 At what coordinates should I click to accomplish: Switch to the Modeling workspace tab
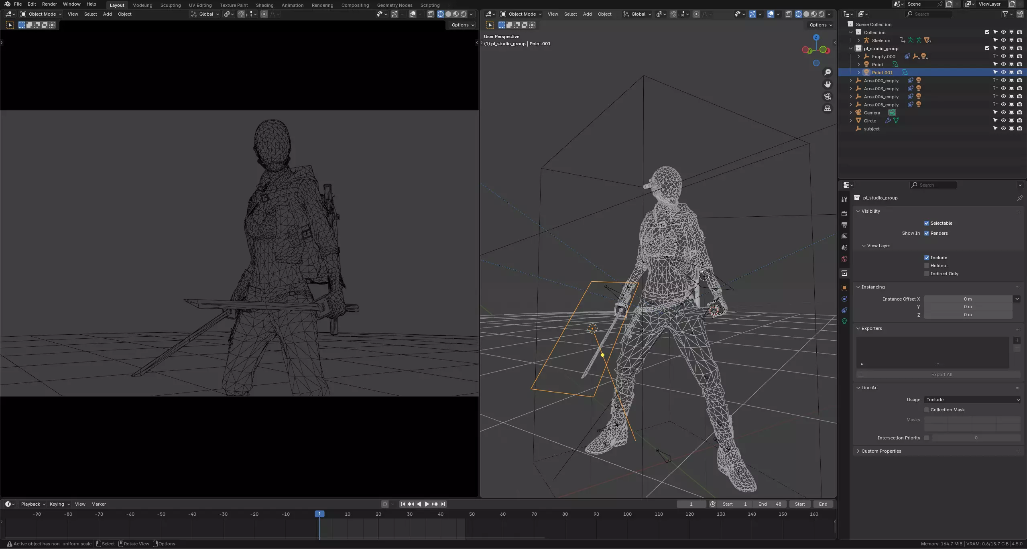click(x=142, y=5)
